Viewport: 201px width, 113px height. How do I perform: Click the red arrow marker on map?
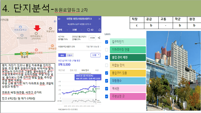(x=37, y=28)
